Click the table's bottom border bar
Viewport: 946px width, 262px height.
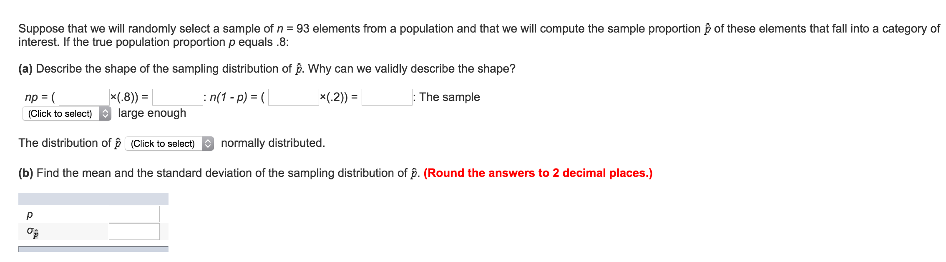coord(93,249)
